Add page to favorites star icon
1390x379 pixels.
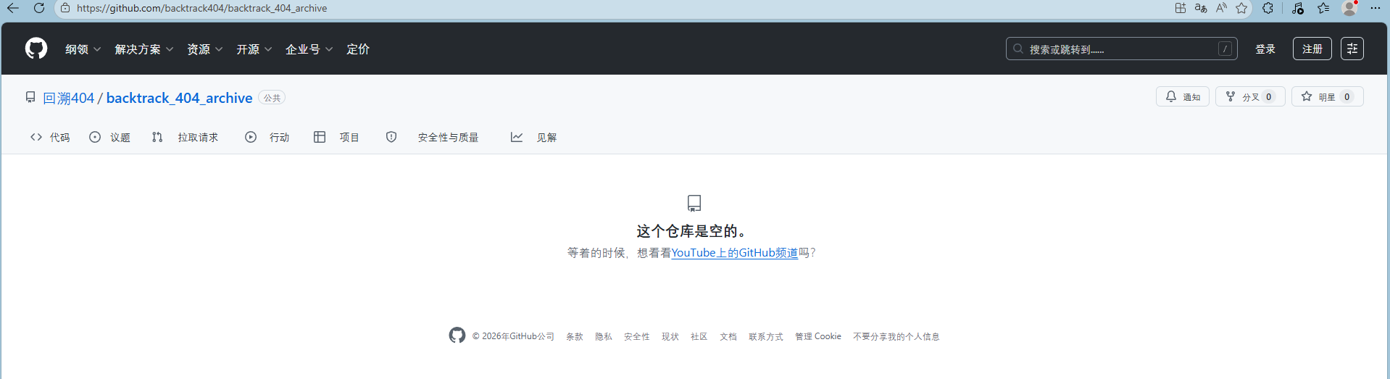[x=1242, y=8]
